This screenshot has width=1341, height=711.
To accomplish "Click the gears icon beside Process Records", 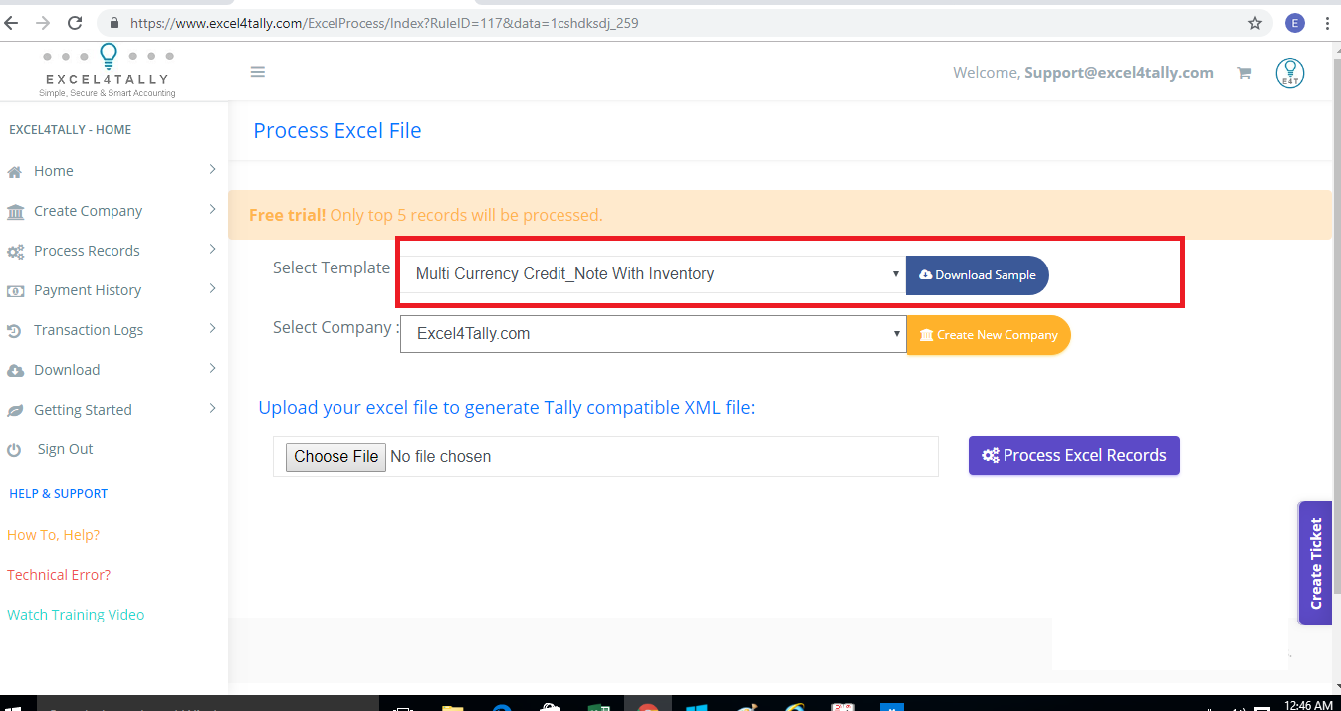I will (15, 252).
